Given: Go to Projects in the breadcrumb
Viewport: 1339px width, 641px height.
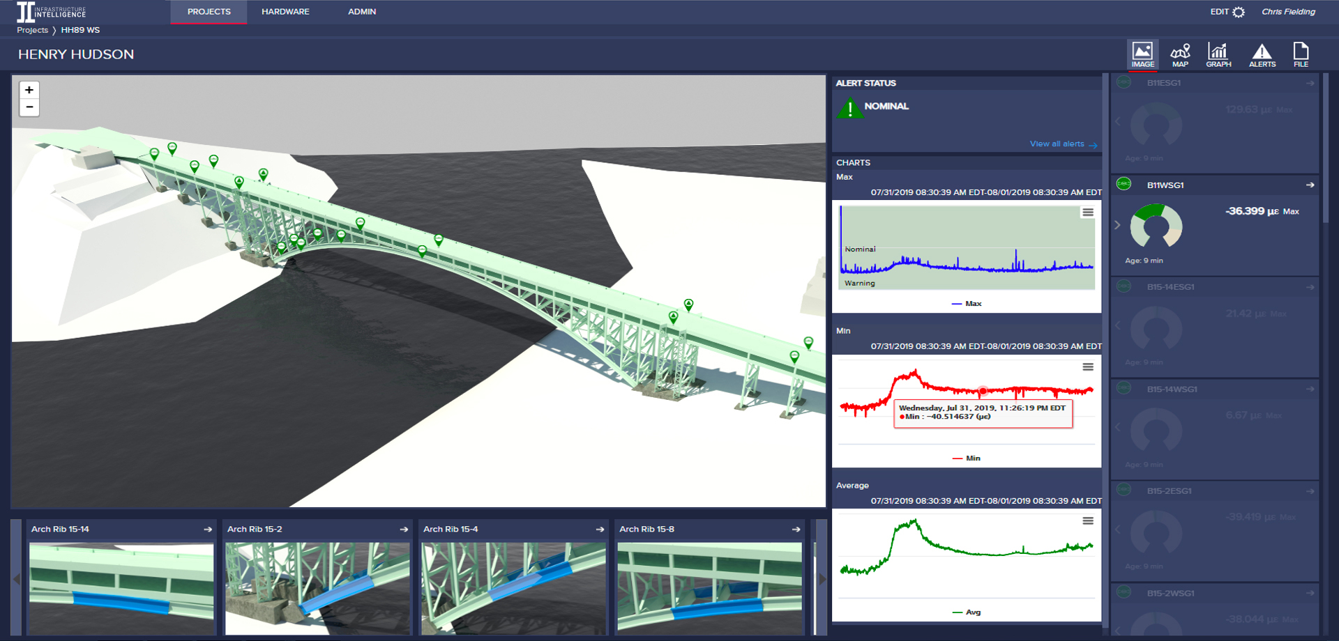Looking at the screenshot, I should 32,30.
